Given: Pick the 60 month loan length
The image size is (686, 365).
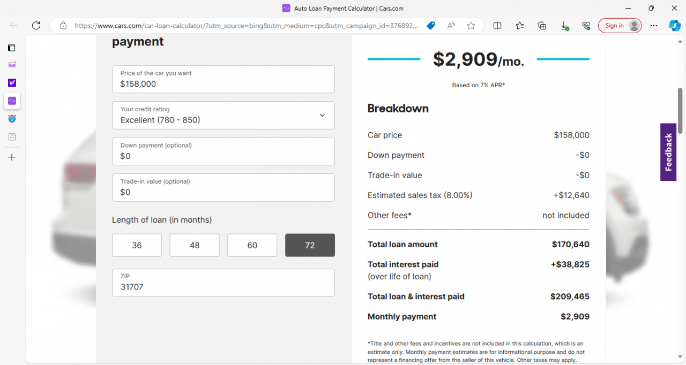Looking at the screenshot, I should pos(252,245).
